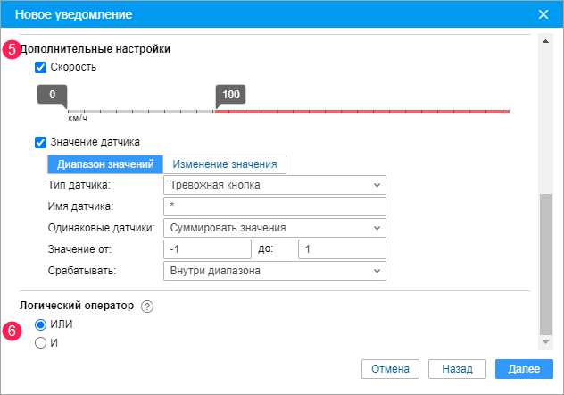Click the speed slider's 100 handle

click(x=230, y=95)
